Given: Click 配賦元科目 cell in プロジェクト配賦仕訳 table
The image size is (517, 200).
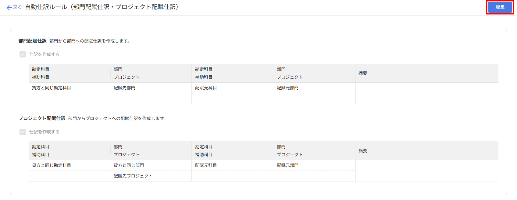Looking at the screenshot, I should click(206, 165).
